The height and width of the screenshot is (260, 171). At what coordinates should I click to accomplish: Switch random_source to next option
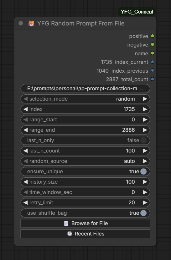[x=145, y=161]
